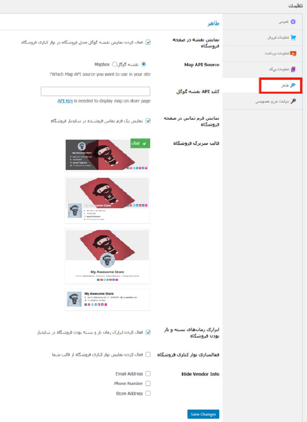This screenshot has height=422, width=307.
Task: Click the Google Map API key field
Action: click(x=95, y=91)
